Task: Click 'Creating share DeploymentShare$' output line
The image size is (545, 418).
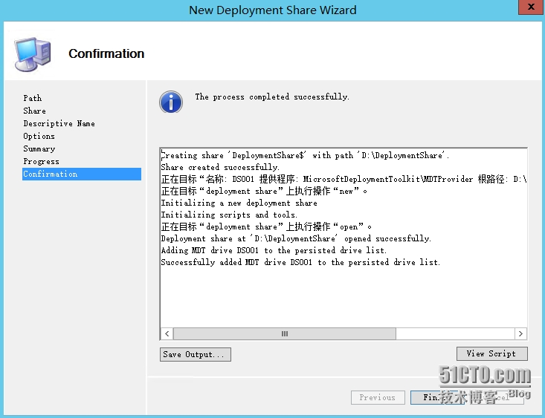Action: (305, 155)
